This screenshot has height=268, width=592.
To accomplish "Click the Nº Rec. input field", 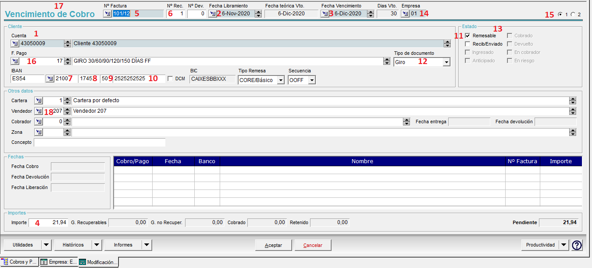I will 175,14.
